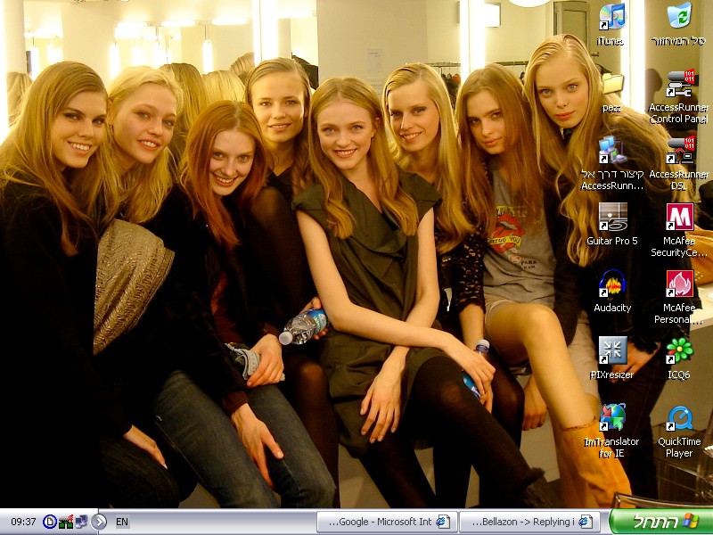
Task: Launch the ICQ6 flower icon
Action: pyautogui.click(x=679, y=351)
